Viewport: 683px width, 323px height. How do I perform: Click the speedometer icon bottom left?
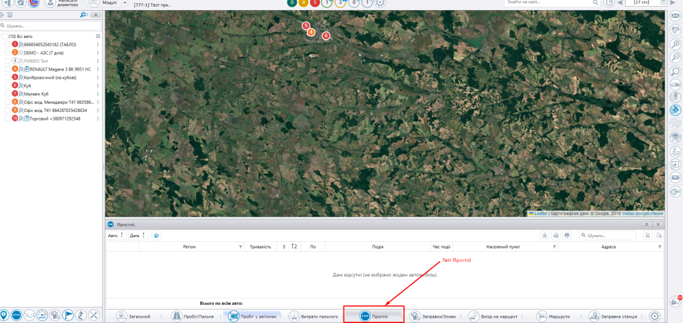[42, 315]
